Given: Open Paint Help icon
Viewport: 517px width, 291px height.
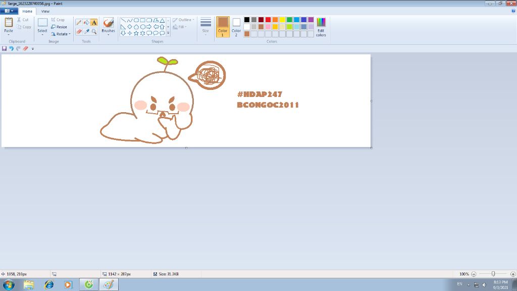Looking at the screenshot, I should [513, 11].
